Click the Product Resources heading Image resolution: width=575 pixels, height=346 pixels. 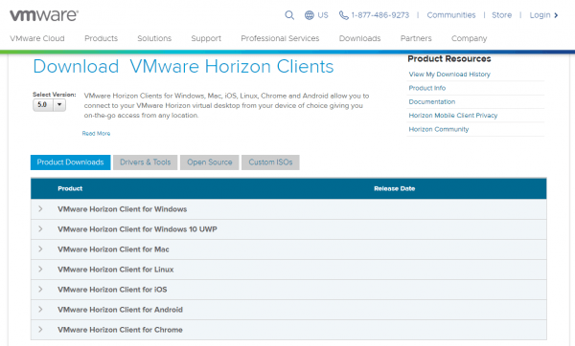tap(449, 58)
